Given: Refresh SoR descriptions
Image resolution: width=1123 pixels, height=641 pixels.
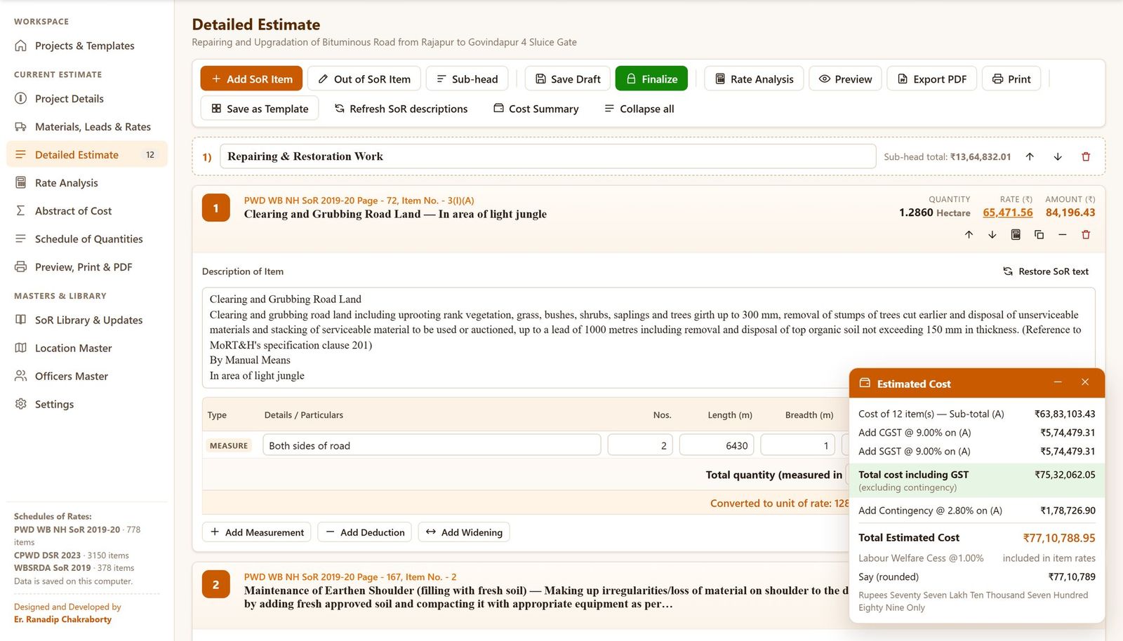Looking at the screenshot, I should 401,109.
